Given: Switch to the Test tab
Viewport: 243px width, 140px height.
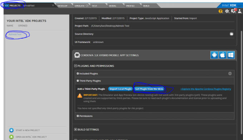Looking at the screenshot, I should tap(95, 6).
